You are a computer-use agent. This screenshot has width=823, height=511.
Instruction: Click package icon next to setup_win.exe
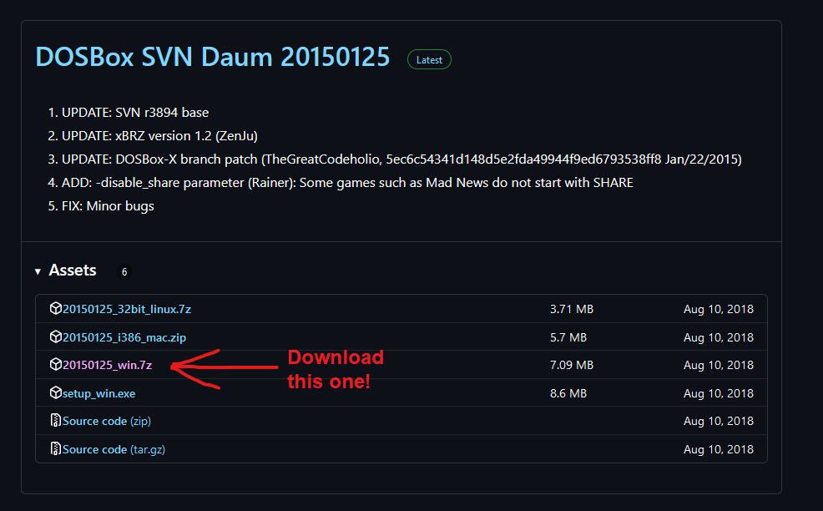point(56,392)
